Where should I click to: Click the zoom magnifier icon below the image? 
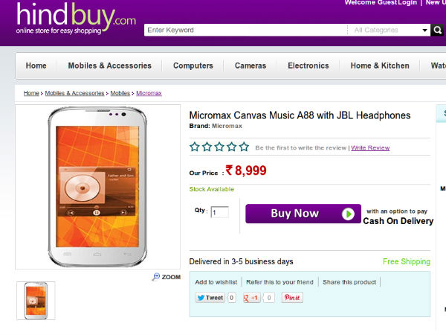156,277
